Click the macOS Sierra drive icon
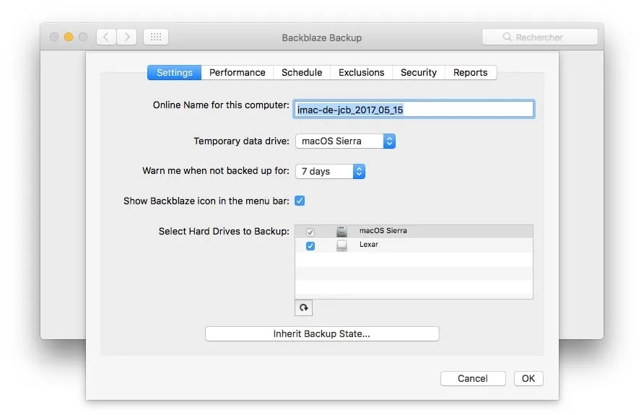The height and width of the screenshot is (415, 644). point(341,232)
